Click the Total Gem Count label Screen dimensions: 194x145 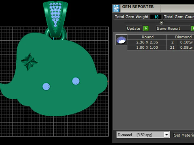click(x=179, y=17)
